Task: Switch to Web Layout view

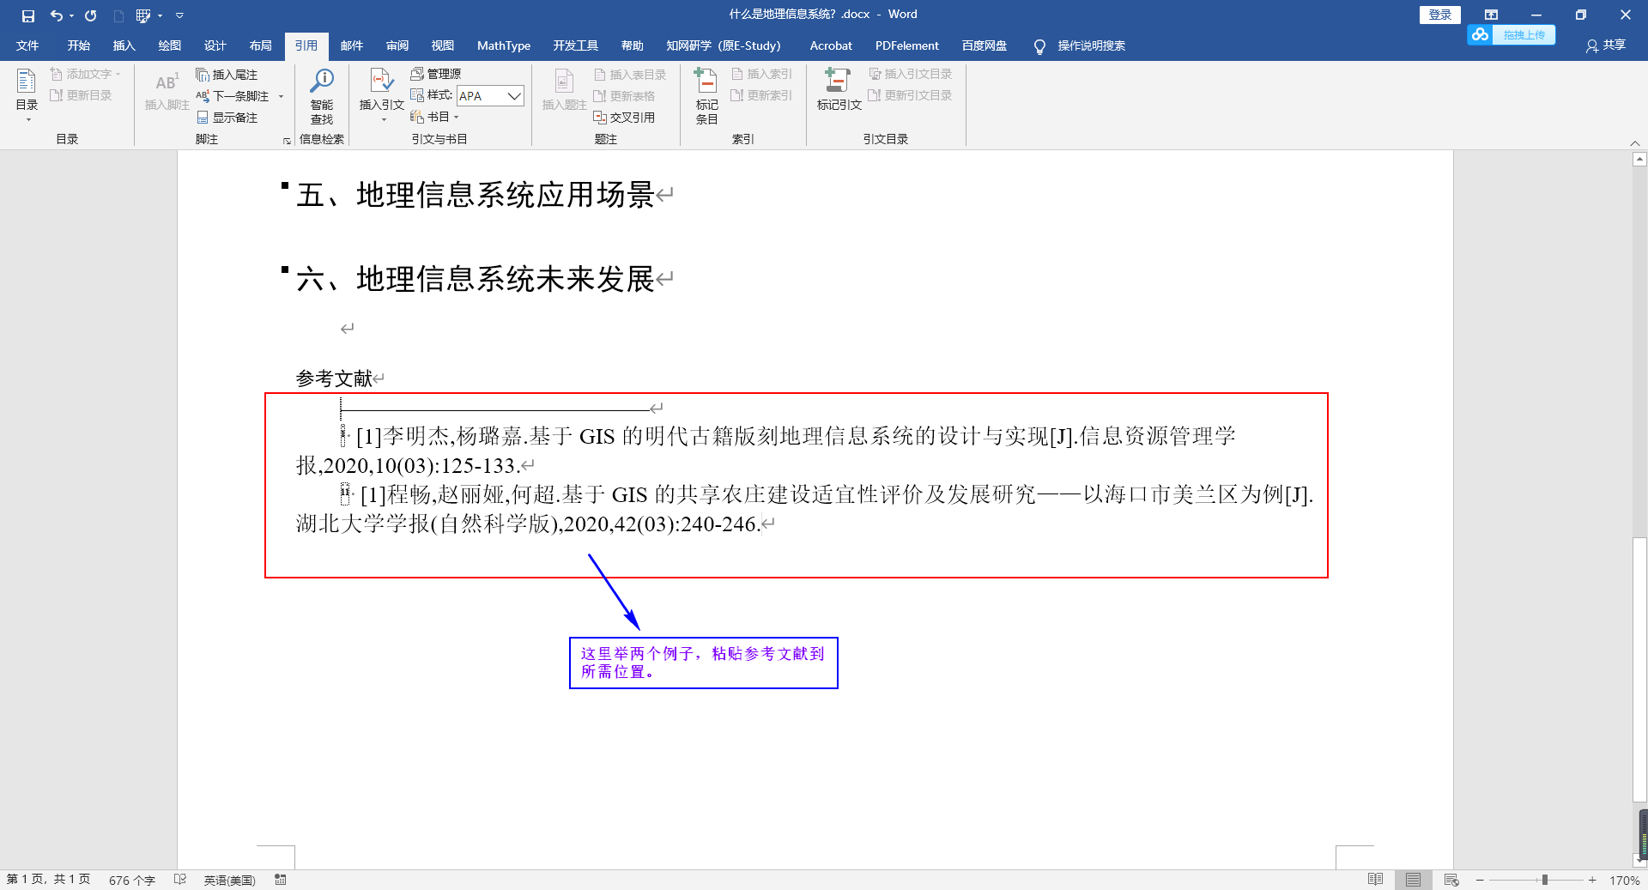Action: [x=1451, y=880]
